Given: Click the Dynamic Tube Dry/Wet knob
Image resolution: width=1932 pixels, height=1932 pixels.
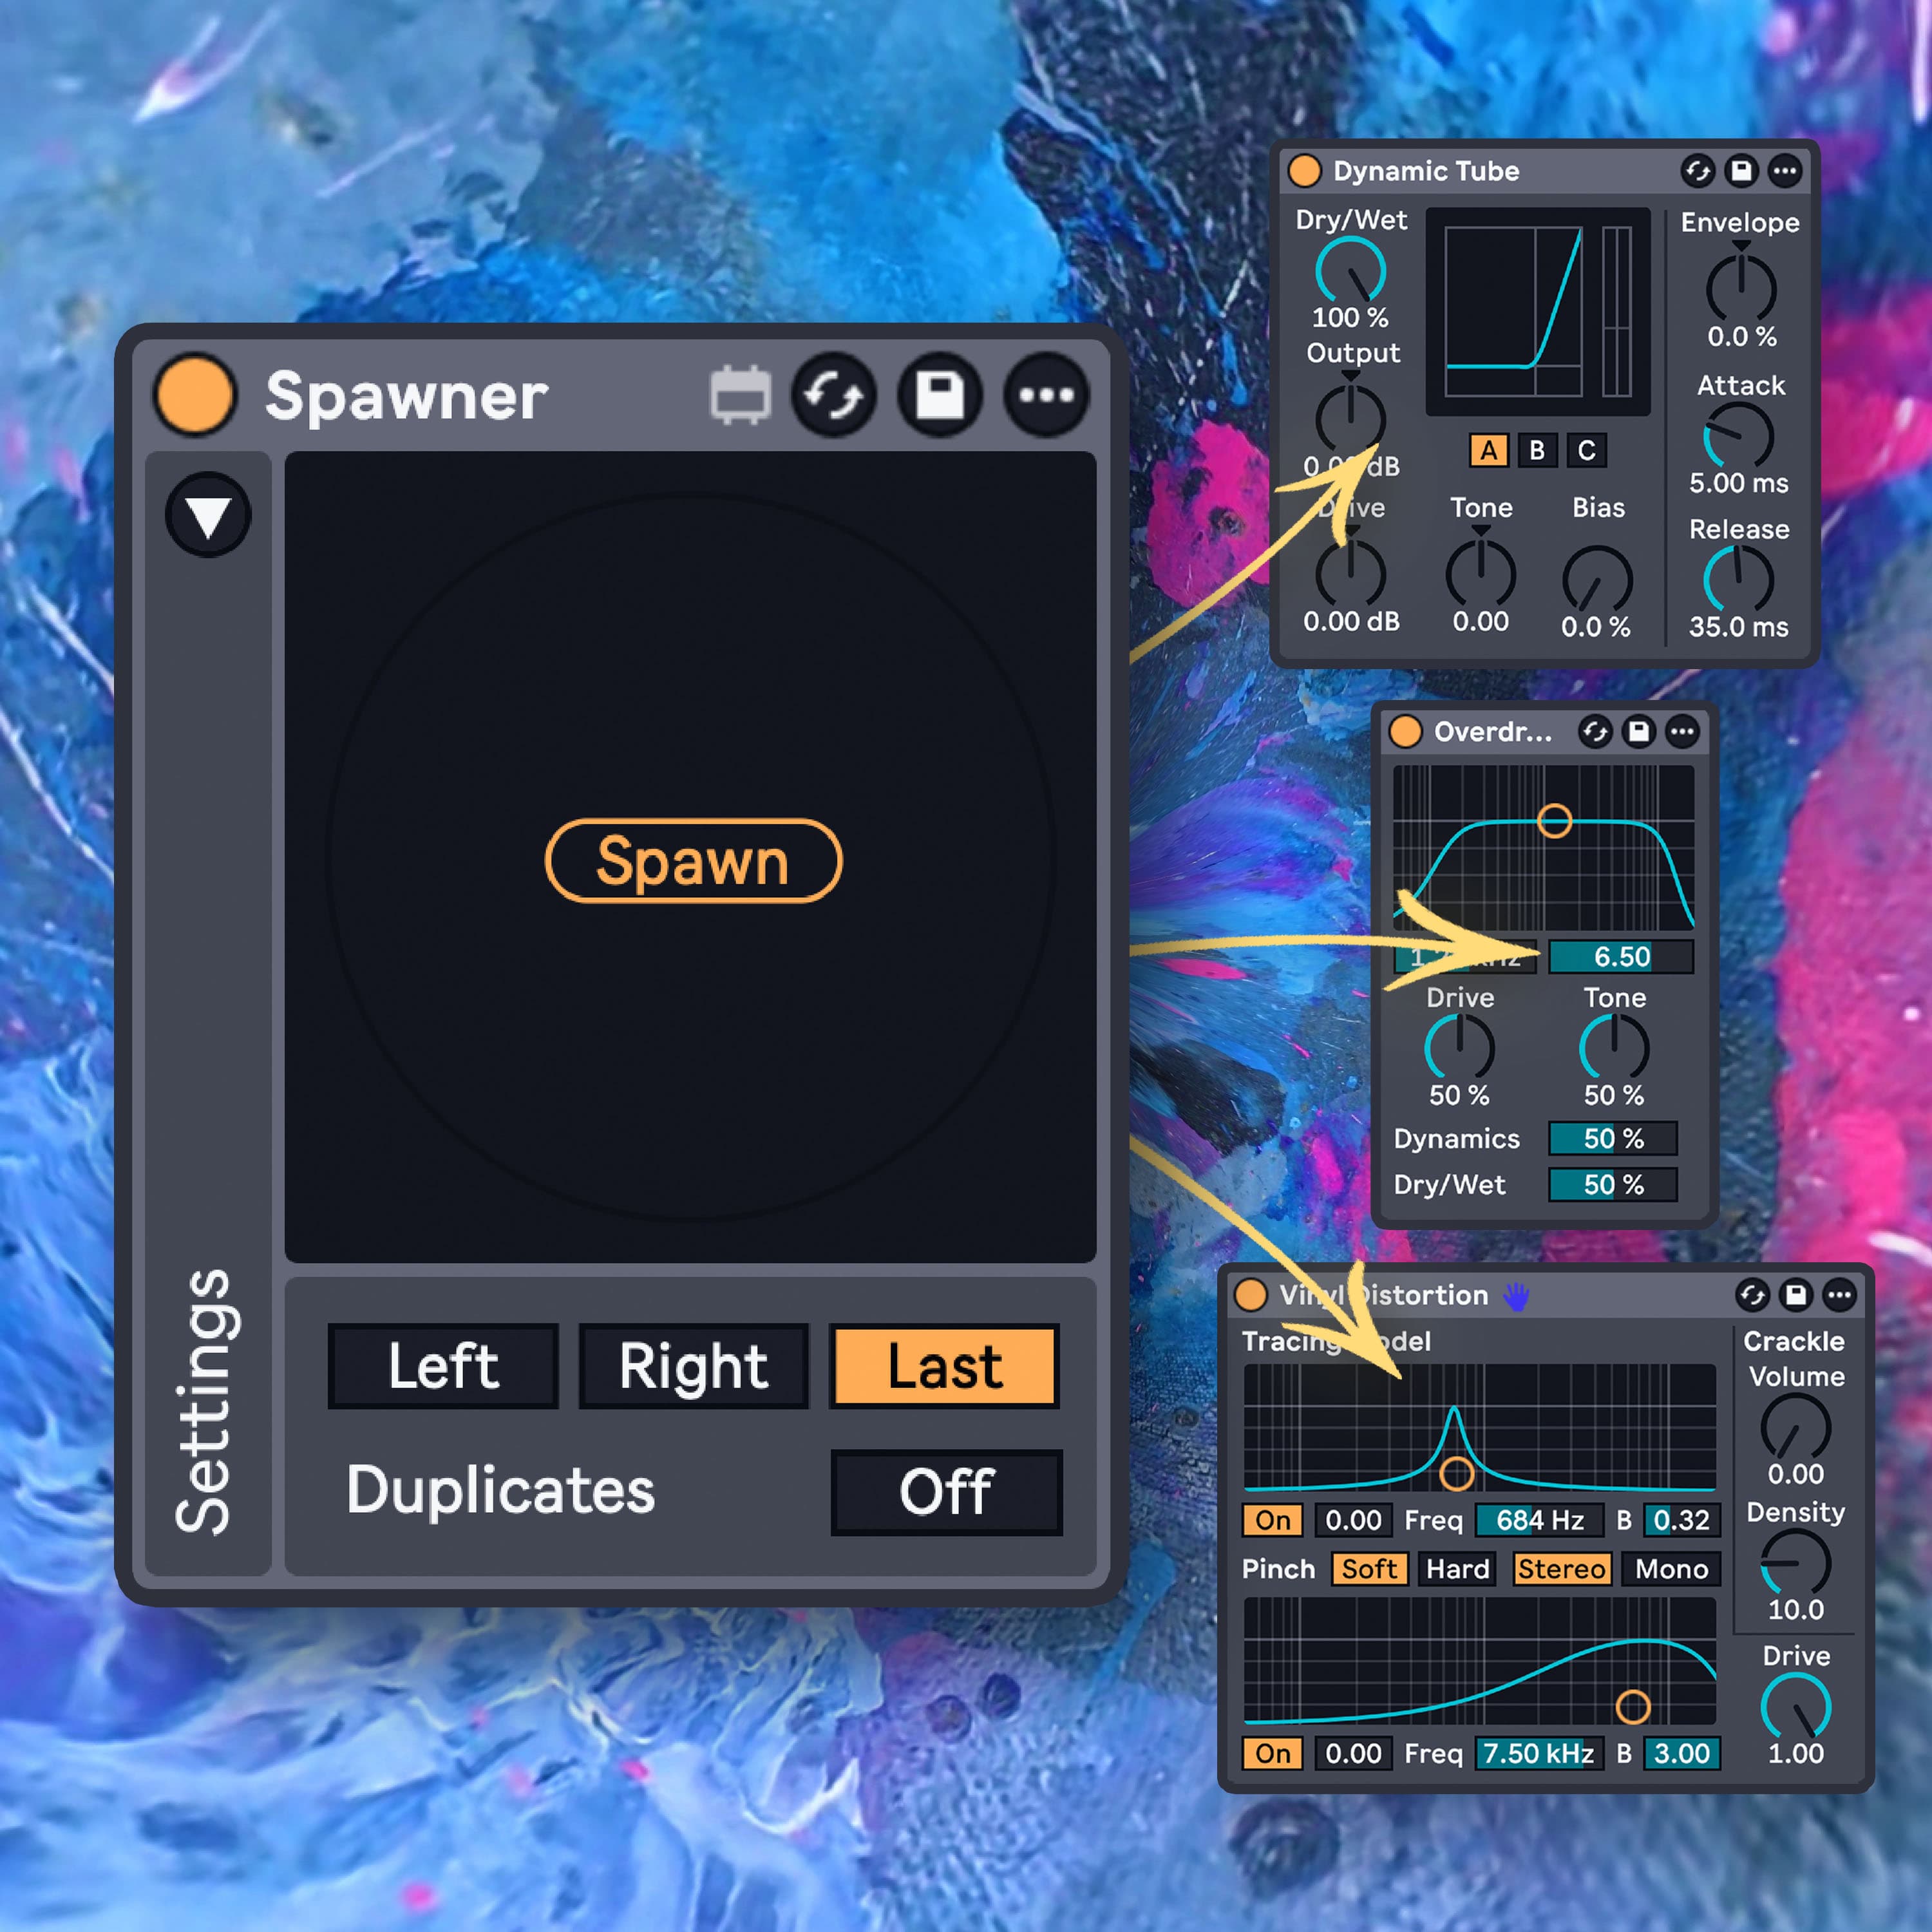Looking at the screenshot, I should (x=1350, y=271).
